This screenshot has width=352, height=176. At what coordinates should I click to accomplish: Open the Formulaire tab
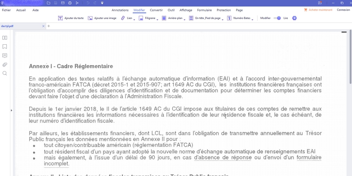coord(205,10)
